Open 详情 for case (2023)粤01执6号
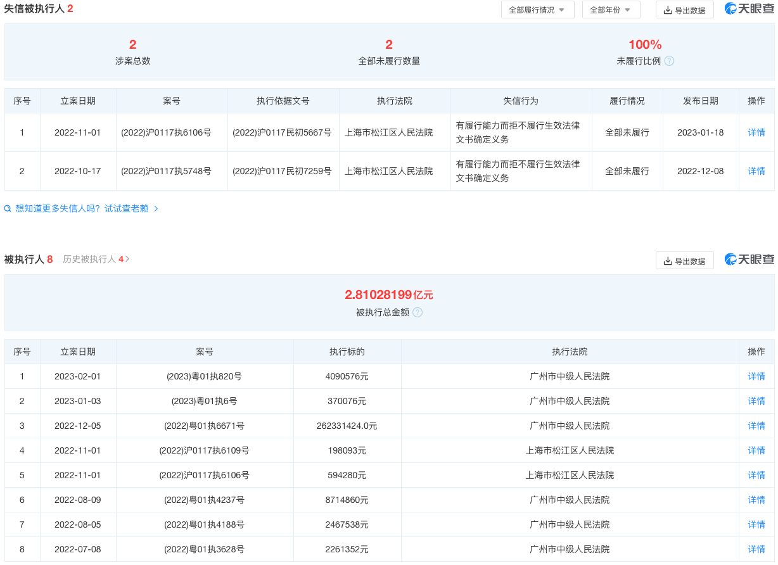 pyautogui.click(x=756, y=401)
